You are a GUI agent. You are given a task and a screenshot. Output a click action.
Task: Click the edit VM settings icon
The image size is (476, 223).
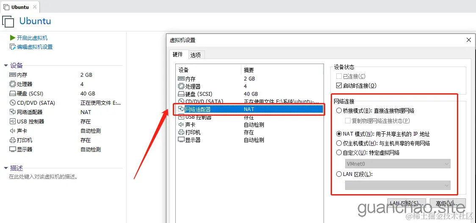[12, 47]
